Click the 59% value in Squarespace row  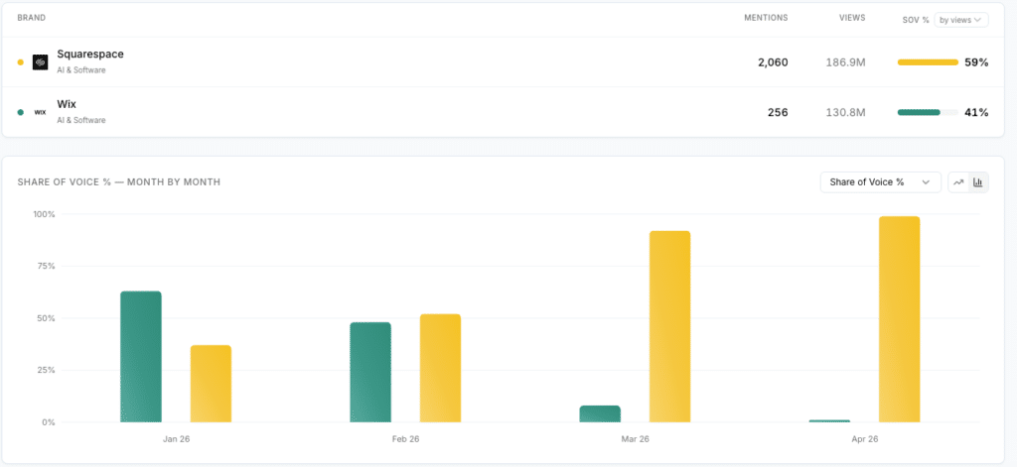977,62
